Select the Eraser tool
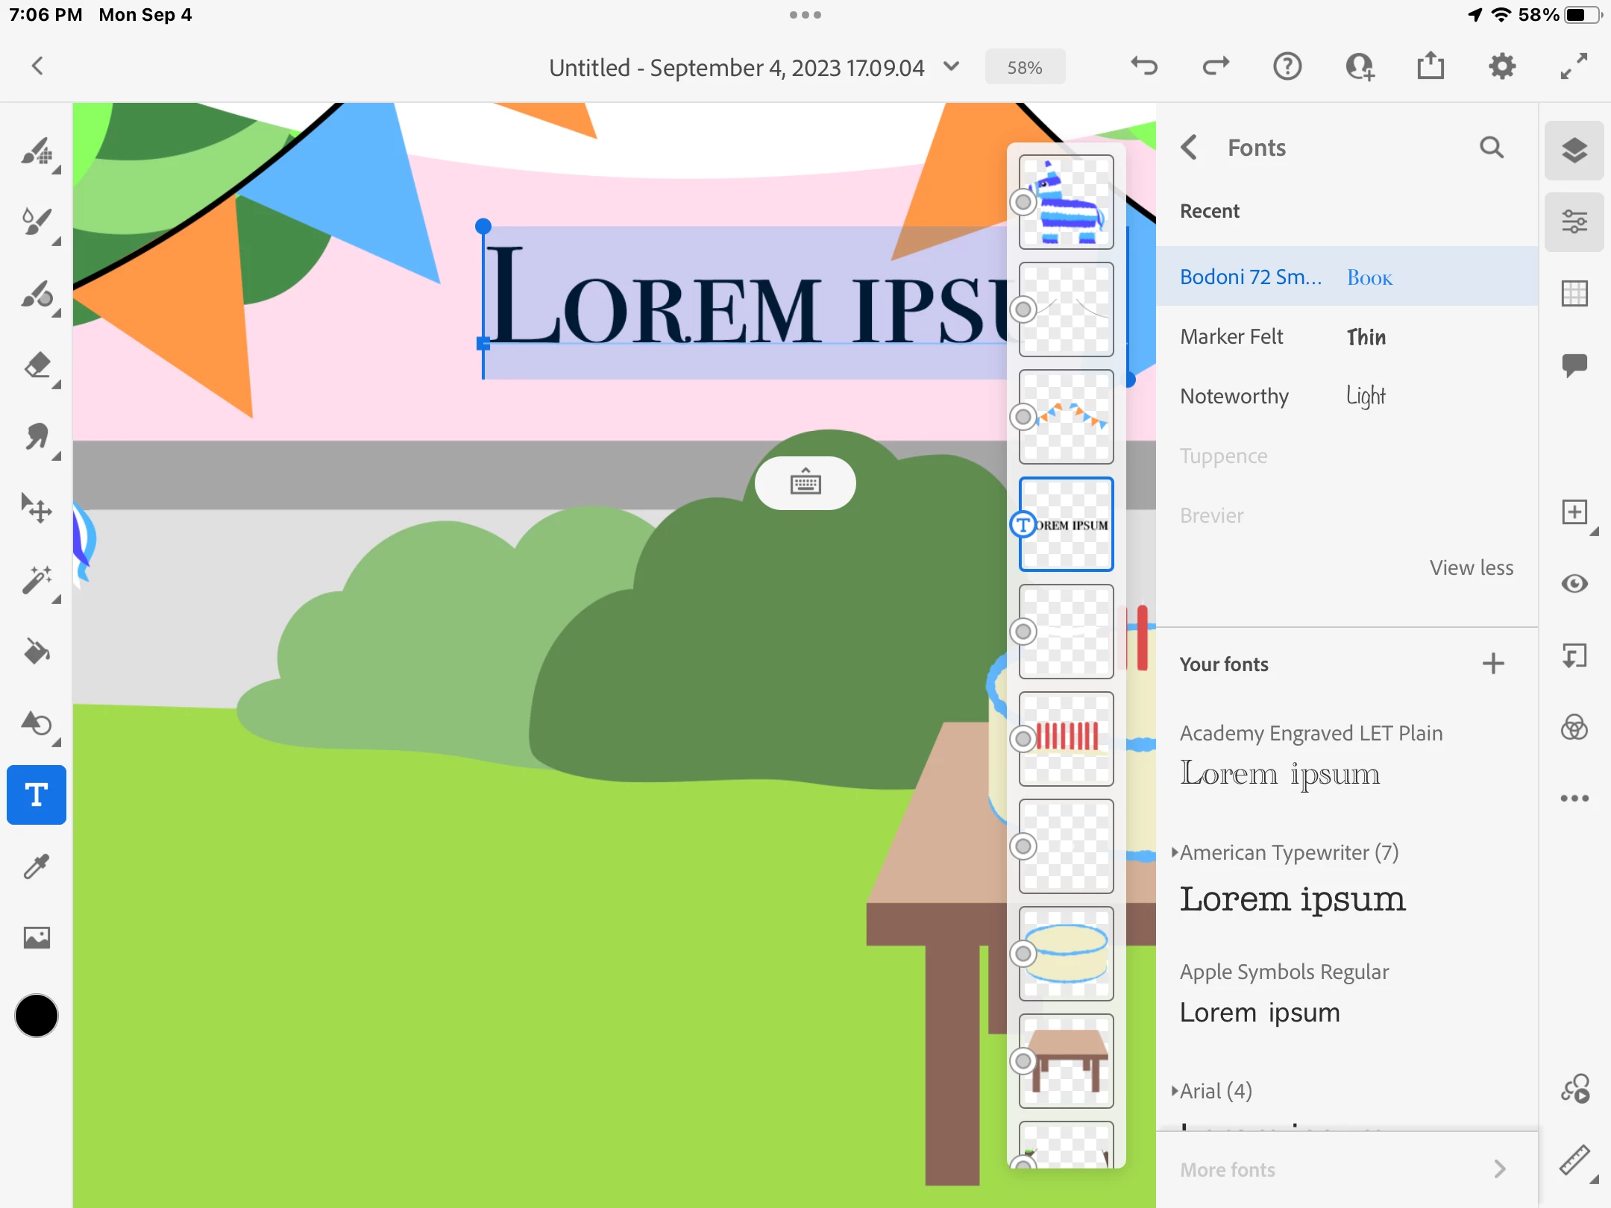Screen dimensions: 1611x1208 point(37,365)
